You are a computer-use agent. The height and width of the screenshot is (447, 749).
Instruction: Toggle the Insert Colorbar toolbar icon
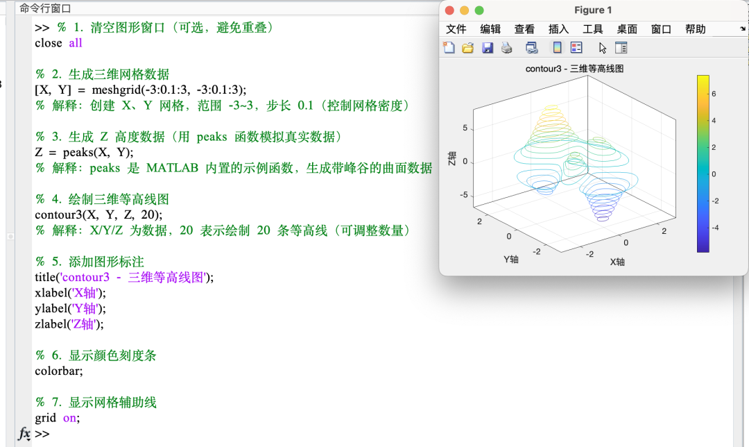tap(557, 47)
